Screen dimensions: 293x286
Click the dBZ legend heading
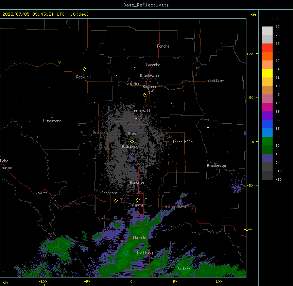click(275, 18)
